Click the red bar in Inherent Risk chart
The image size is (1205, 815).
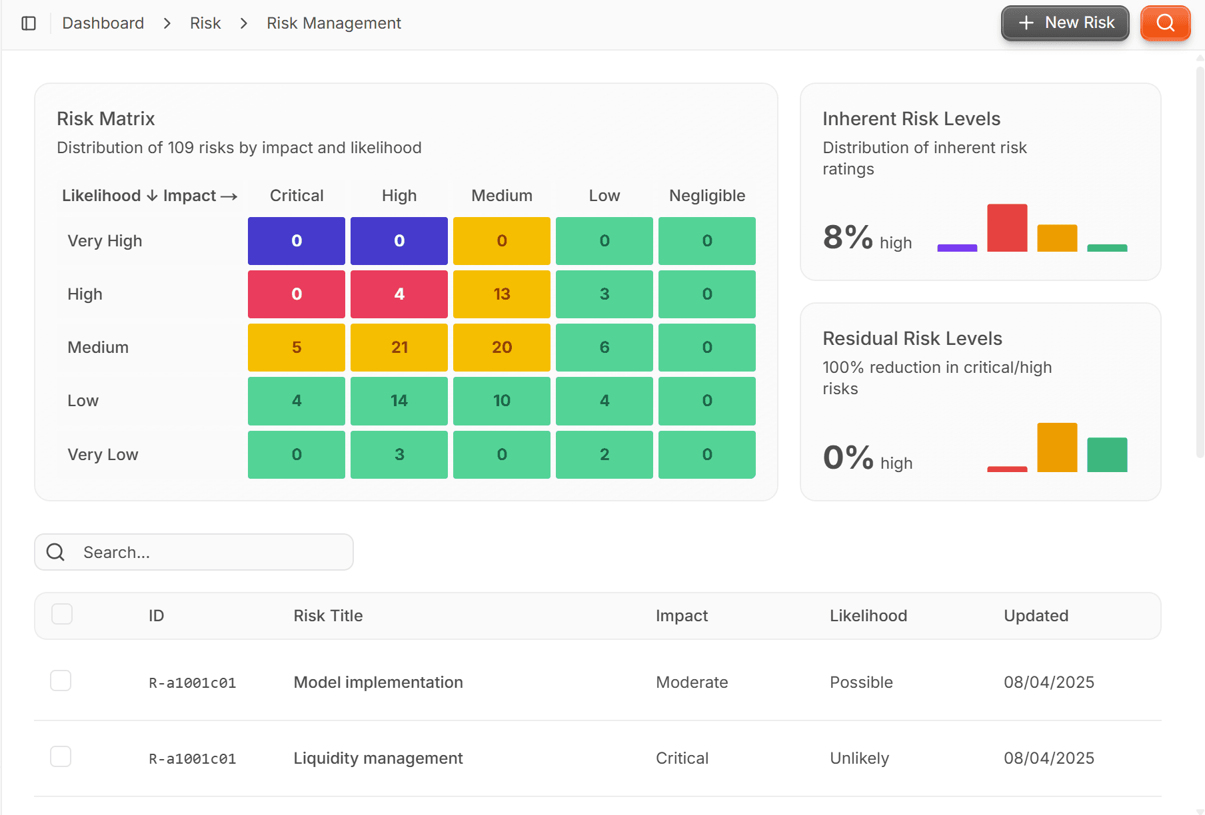pyautogui.click(x=1007, y=226)
